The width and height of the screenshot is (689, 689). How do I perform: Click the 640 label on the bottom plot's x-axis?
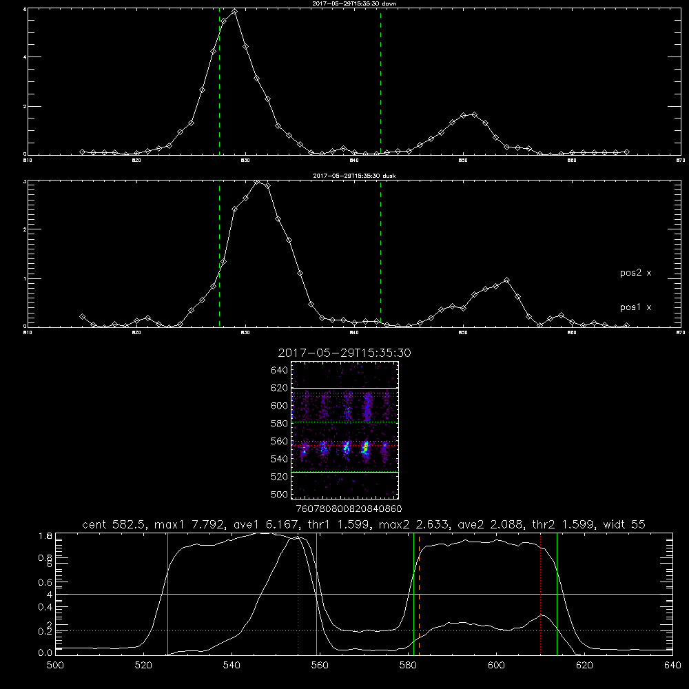(x=672, y=666)
